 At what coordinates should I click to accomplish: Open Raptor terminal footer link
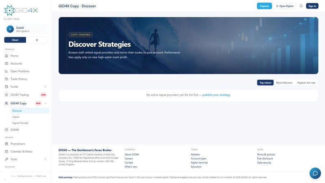pos(199,163)
